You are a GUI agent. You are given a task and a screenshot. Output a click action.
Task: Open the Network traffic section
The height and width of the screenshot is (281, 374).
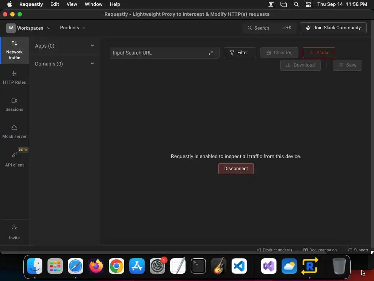[14, 50]
